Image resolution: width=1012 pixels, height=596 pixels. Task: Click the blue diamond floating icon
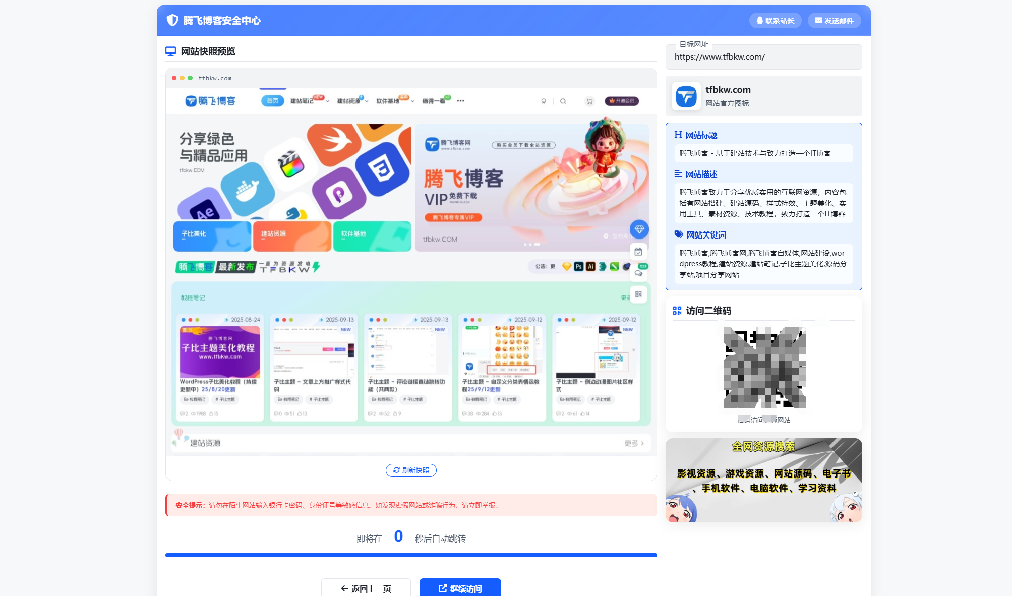639,229
